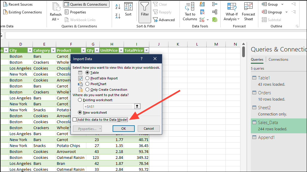Select the Flash Fill tool

point(202,4)
